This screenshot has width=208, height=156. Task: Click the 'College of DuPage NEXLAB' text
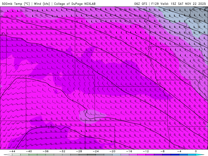tap(75, 4)
